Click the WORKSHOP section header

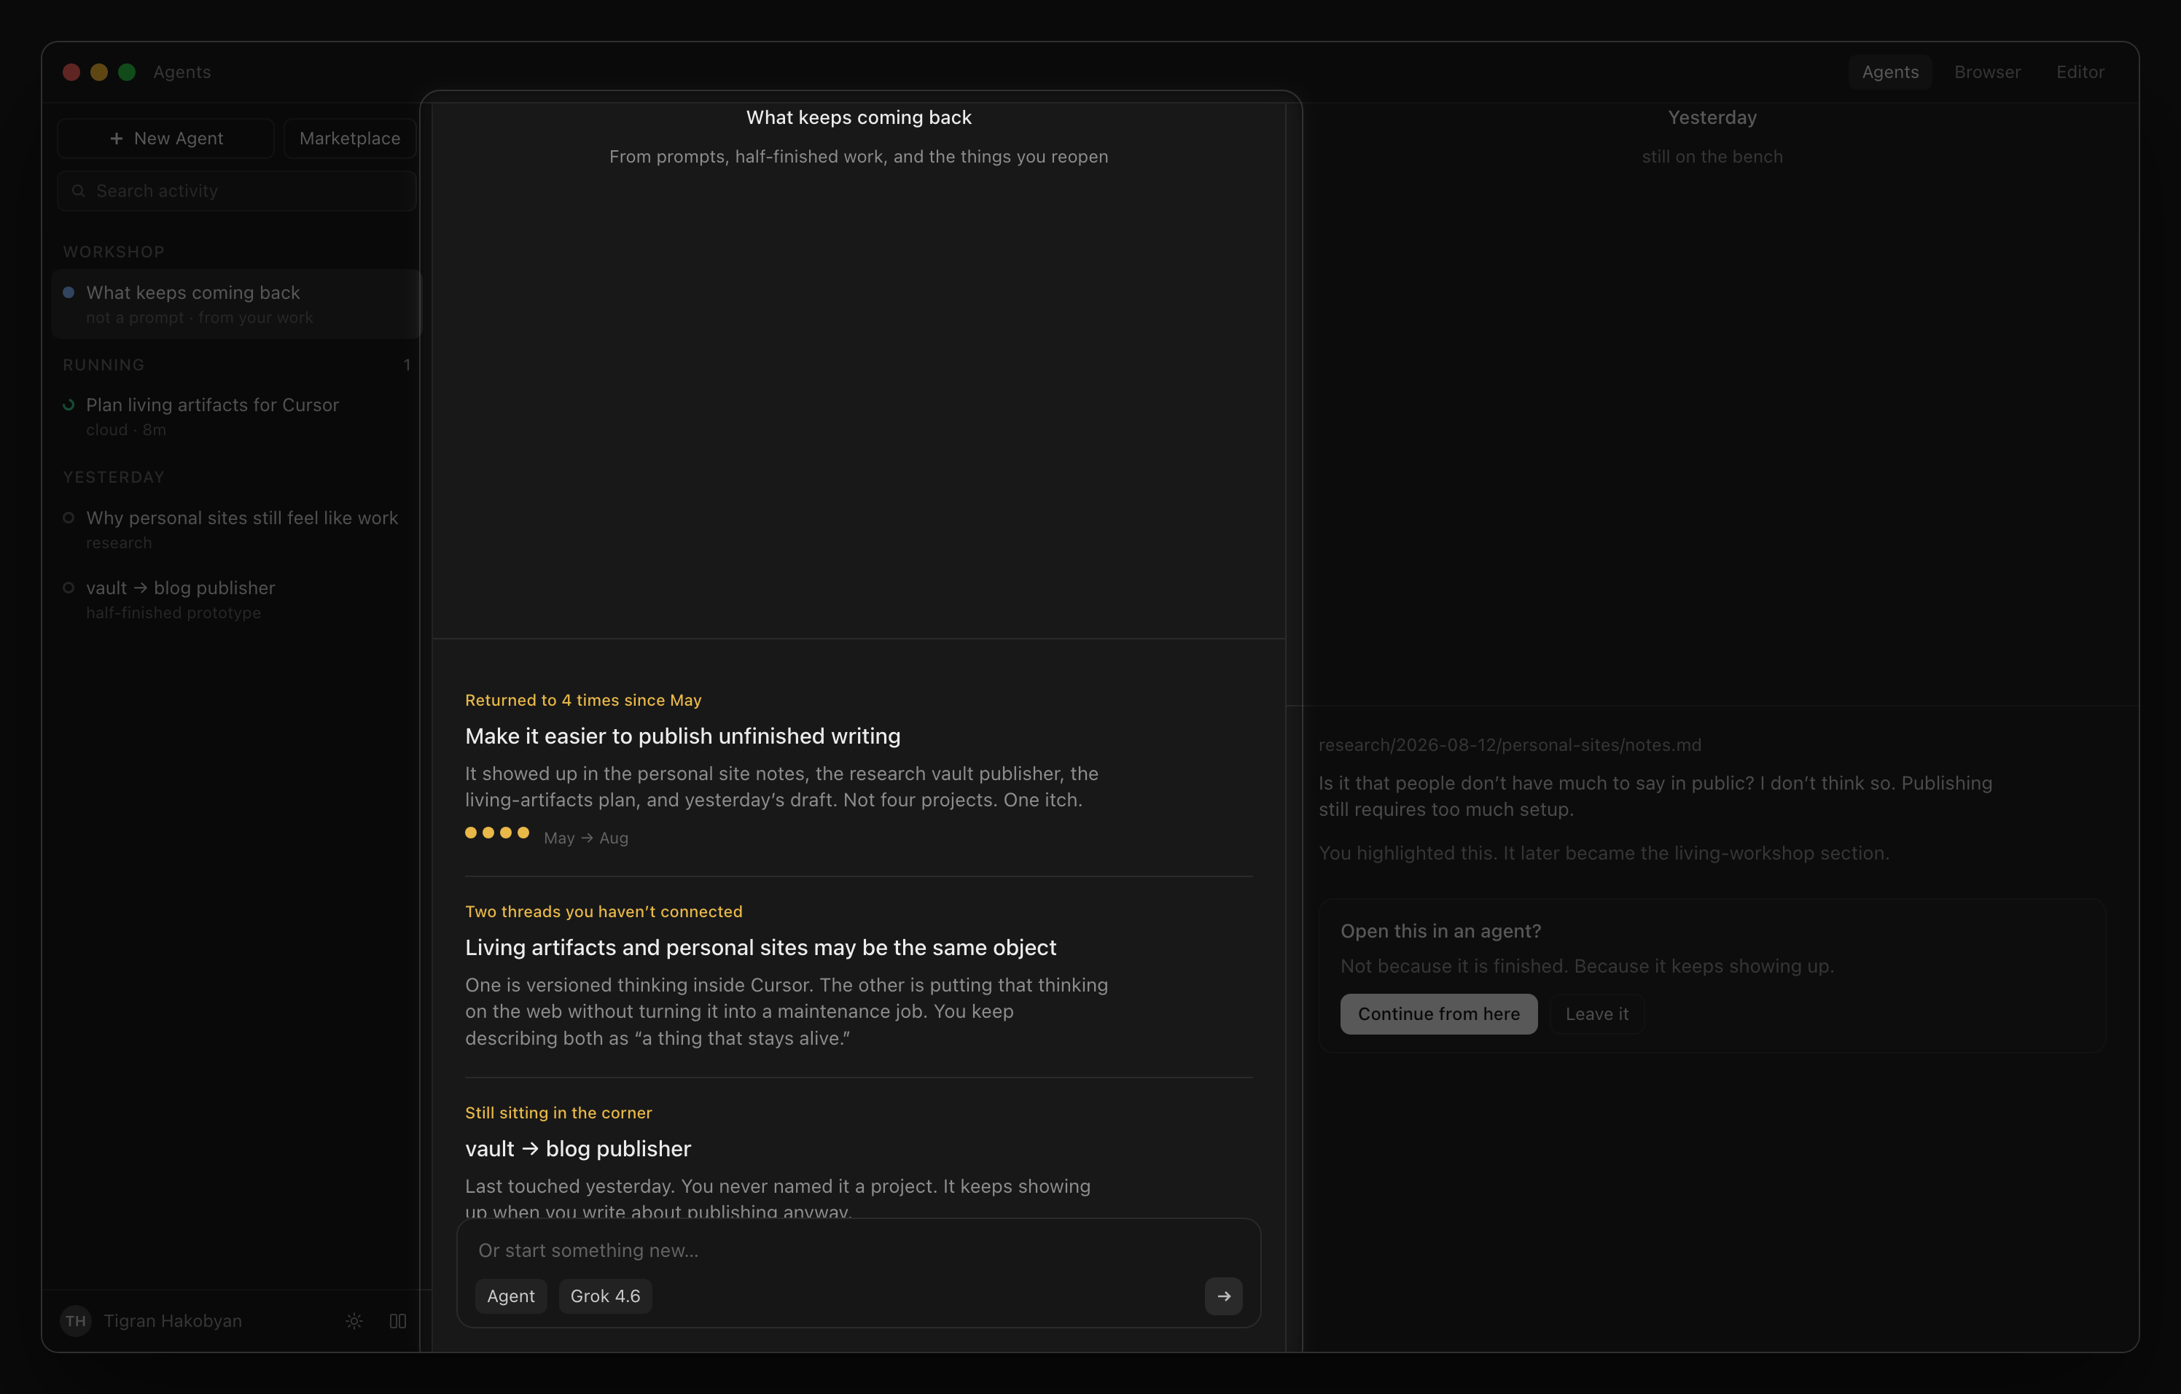(114, 252)
